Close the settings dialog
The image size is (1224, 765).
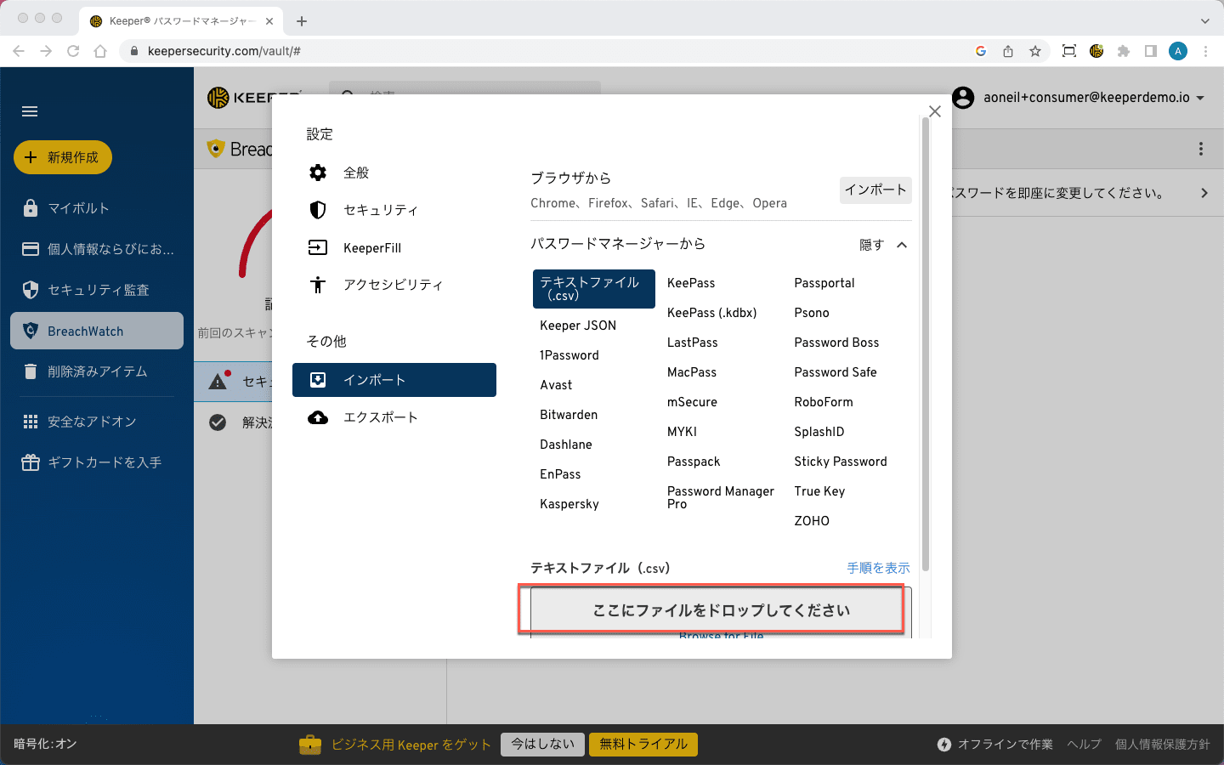click(x=935, y=111)
